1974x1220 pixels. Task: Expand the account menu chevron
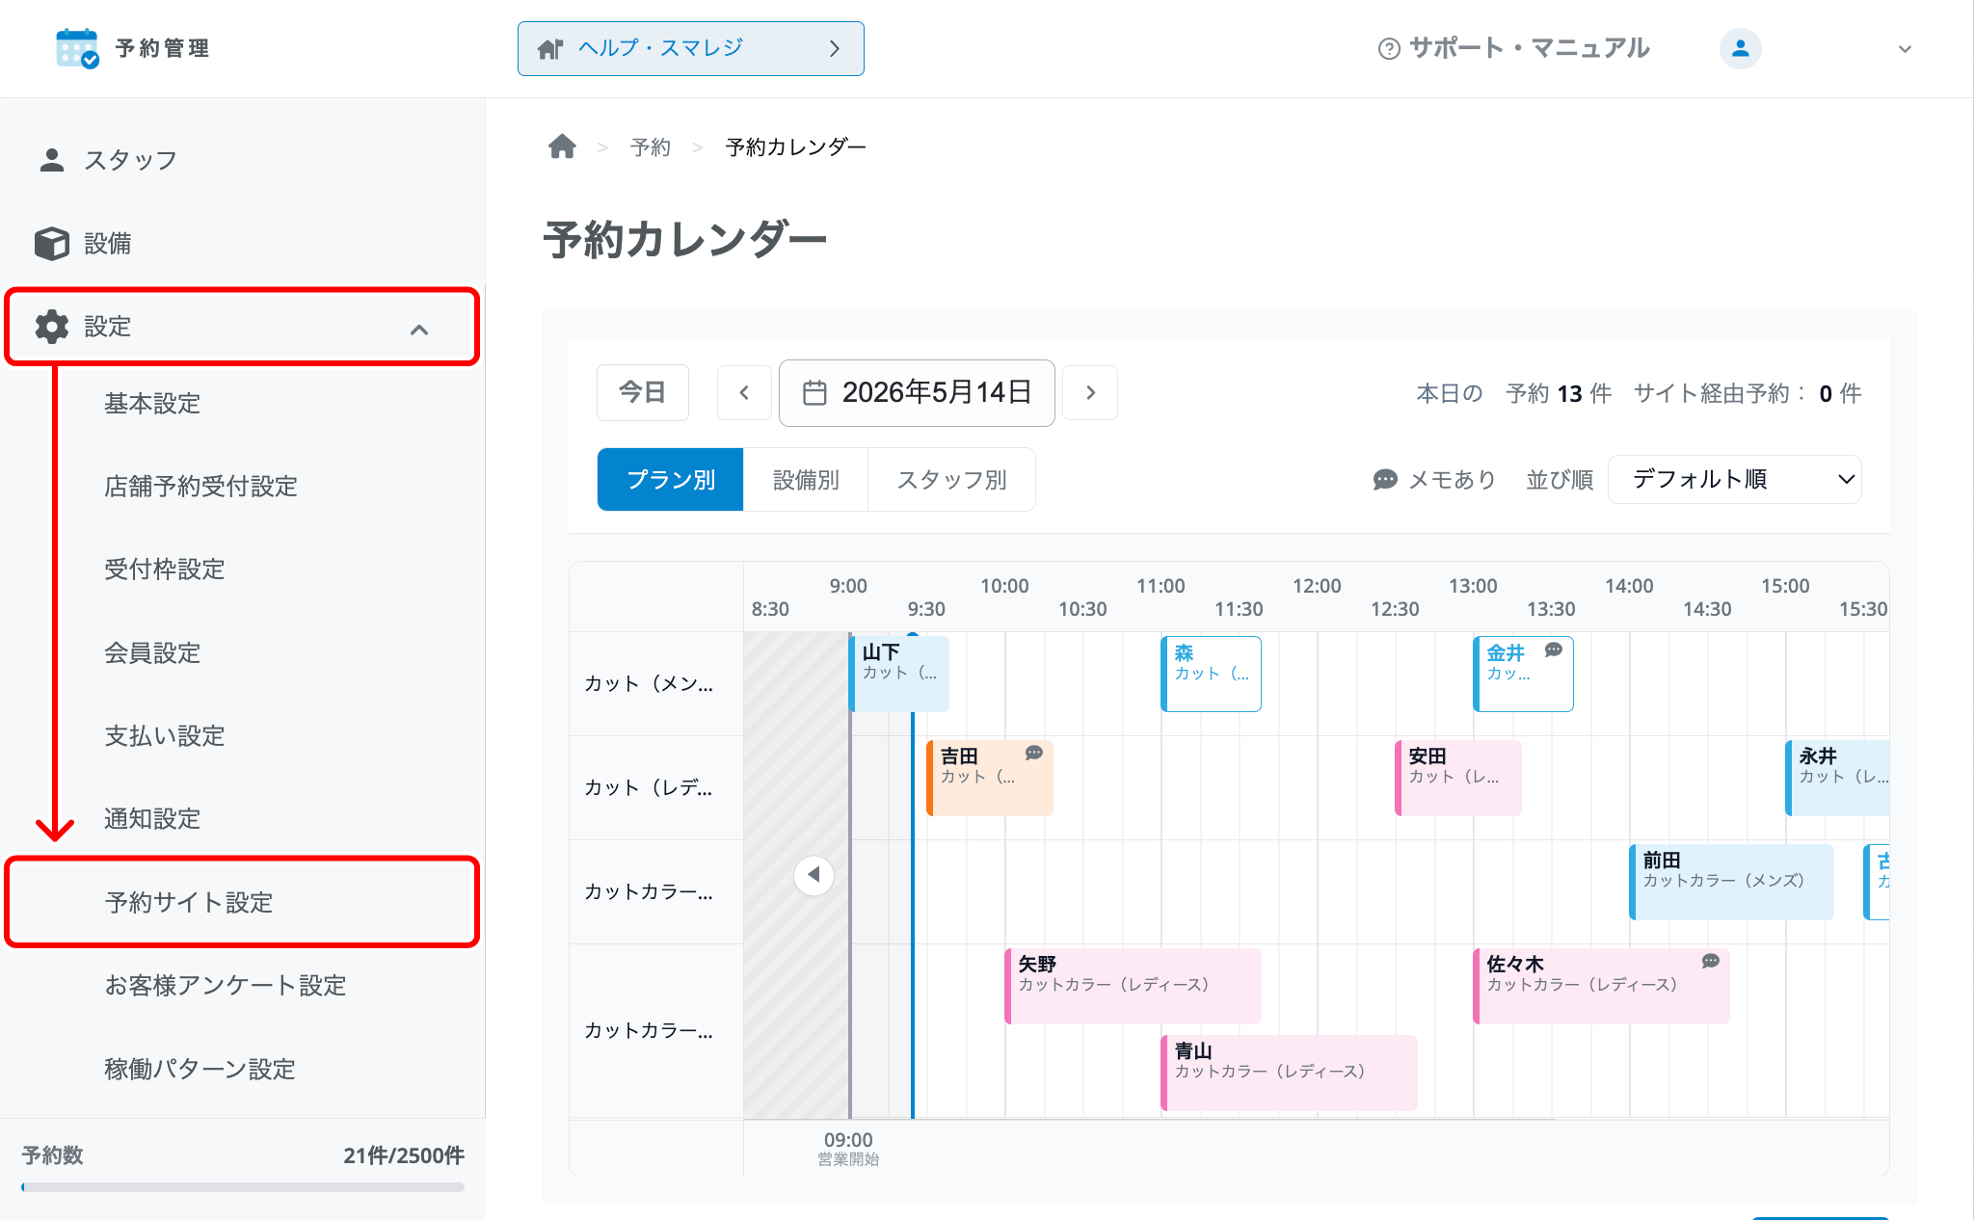coord(1905,49)
